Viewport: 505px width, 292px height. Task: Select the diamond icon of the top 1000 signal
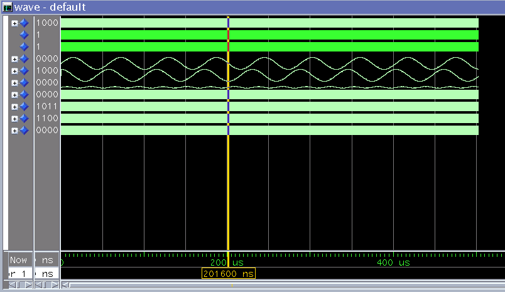(24, 23)
